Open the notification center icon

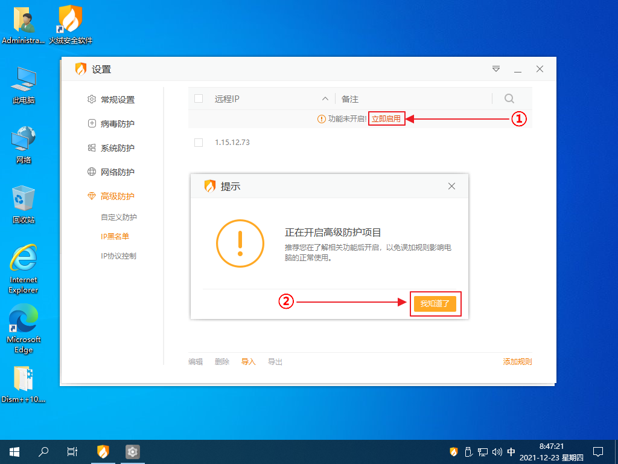point(598,452)
